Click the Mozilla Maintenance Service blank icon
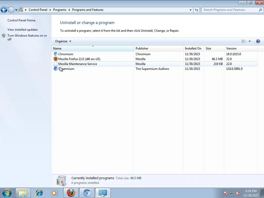The image size is (264, 198). click(56, 64)
